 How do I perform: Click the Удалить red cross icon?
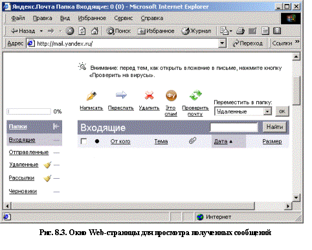(149, 95)
